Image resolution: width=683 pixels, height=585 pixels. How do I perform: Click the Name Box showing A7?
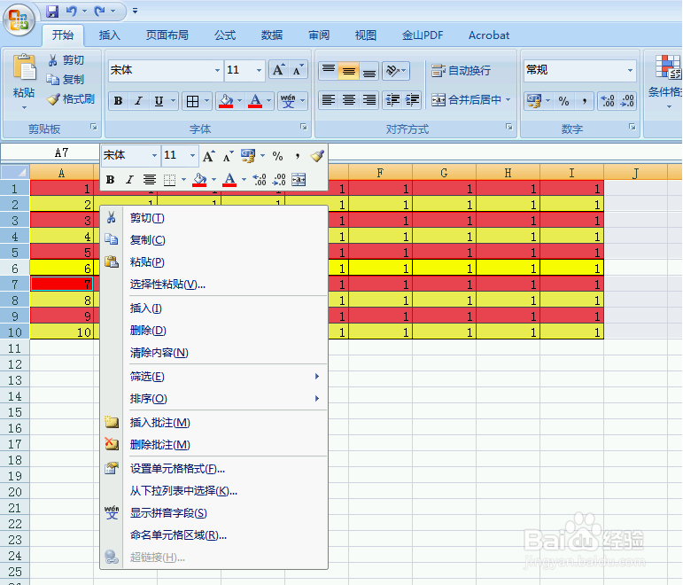[50, 152]
